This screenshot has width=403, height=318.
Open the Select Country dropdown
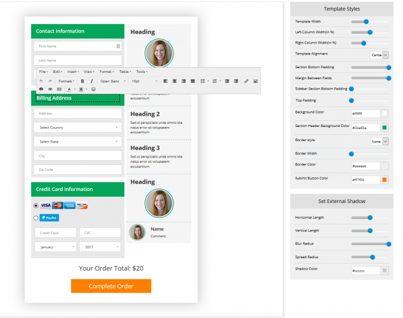(78, 128)
